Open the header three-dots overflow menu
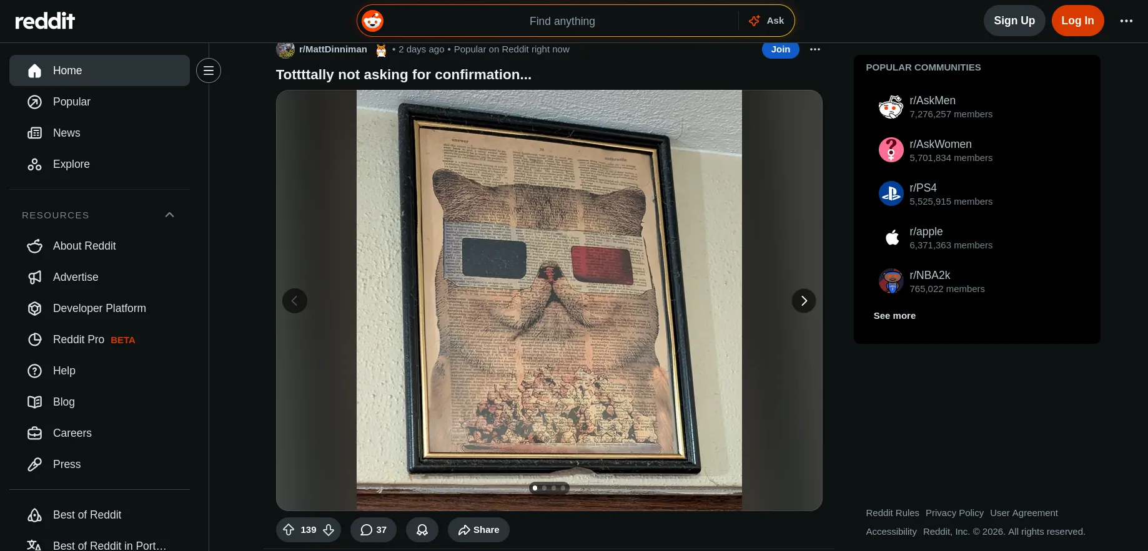The image size is (1148, 551). click(1126, 21)
